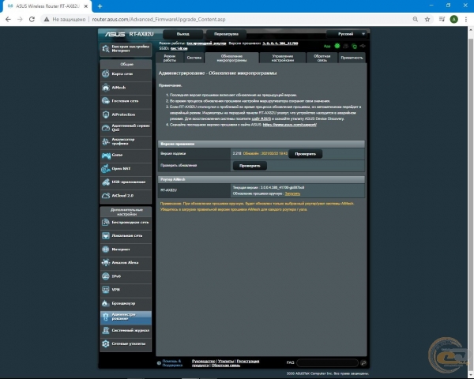Open the AiCloud 2.0 section
Image resolution: width=474 pixels, height=379 pixels.
pos(126,196)
